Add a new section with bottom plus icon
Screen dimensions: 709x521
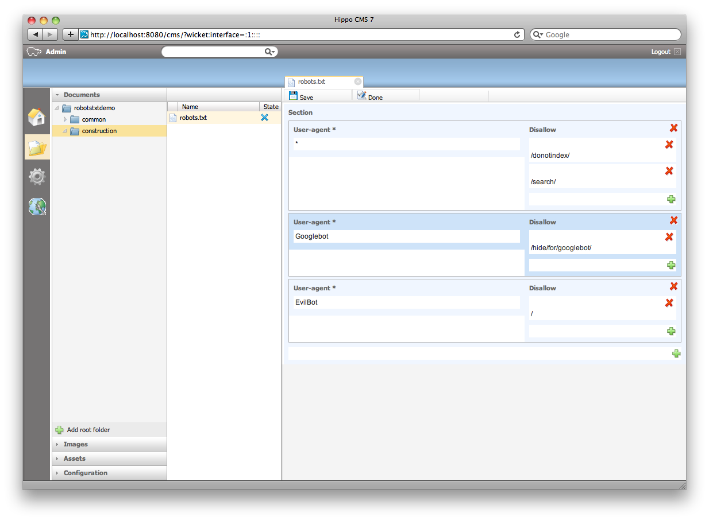tap(676, 353)
